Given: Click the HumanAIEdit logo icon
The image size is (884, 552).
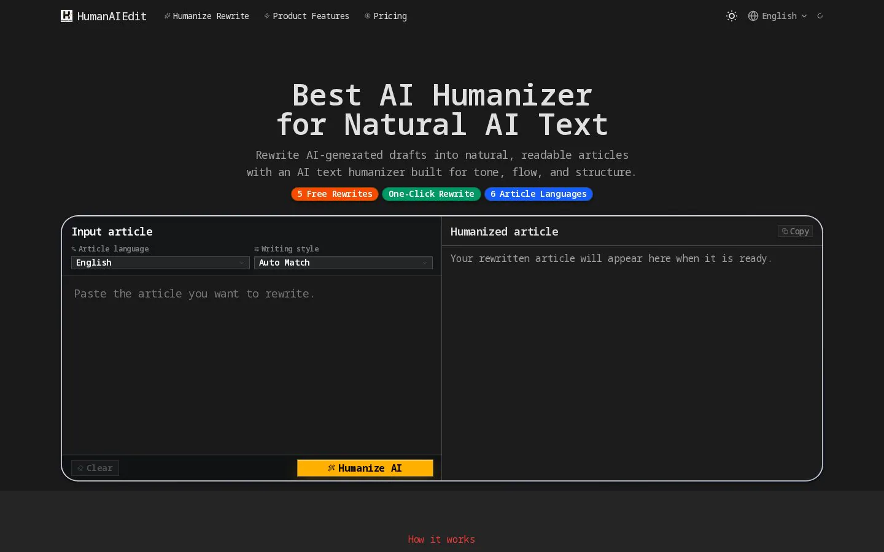Looking at the screenshot, I should pyautogui.click(x=66, y=16).
